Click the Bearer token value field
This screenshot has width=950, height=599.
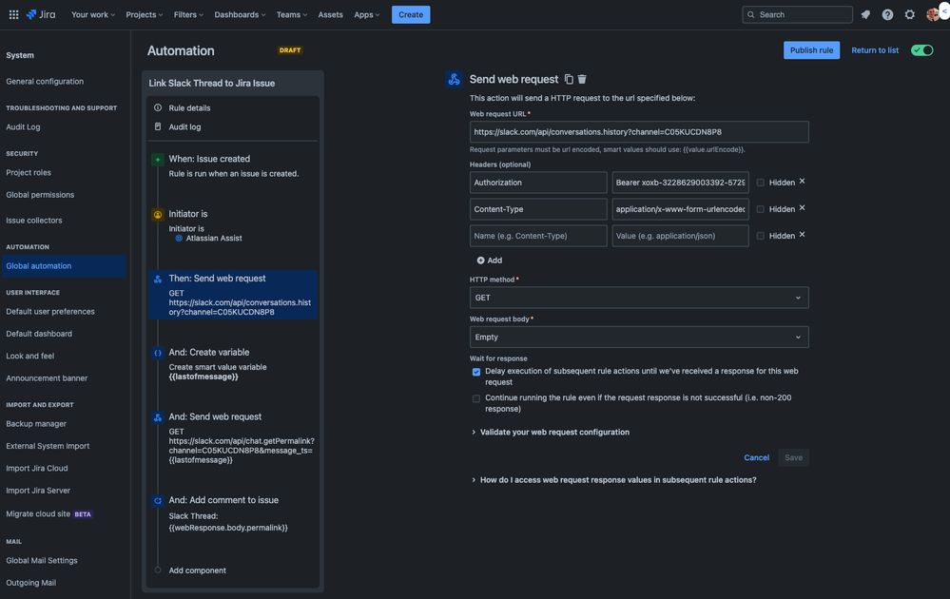pyautogui.click(x=680, y=183)
